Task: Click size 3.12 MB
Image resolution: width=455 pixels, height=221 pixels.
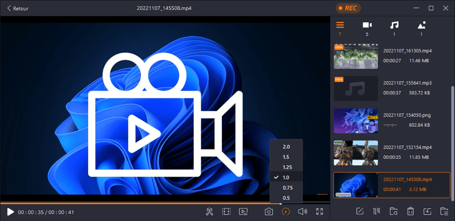Action: click(418, 189)
